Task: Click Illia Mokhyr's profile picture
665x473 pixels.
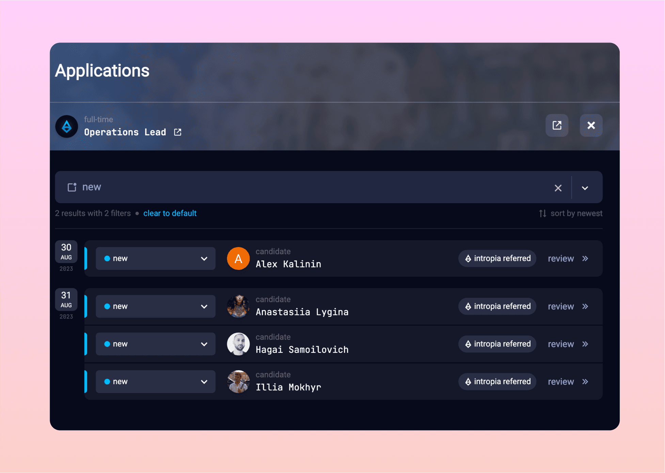Action: 238,381
